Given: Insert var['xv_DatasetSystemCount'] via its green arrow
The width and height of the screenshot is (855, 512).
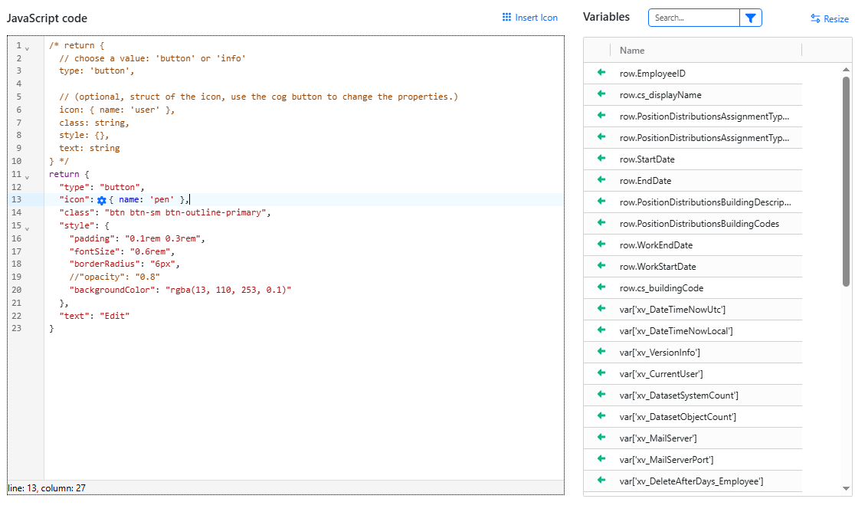Looking at the screenshot, I should (x=601, y=394).
